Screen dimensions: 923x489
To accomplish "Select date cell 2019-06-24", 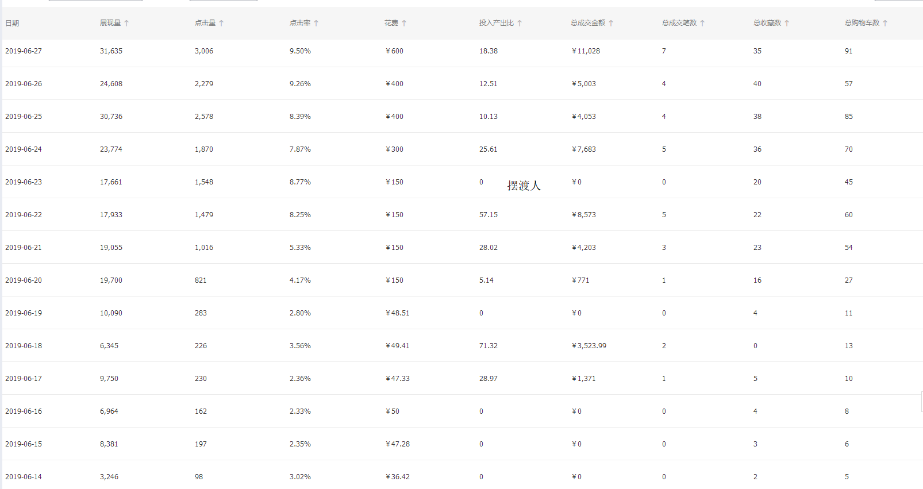I will (x=24, y=149).
